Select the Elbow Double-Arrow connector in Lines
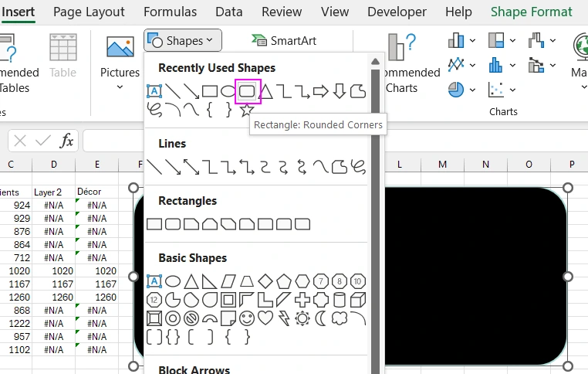Image resolution: width=588 pixels, height=374 pixels. (247, 167)
